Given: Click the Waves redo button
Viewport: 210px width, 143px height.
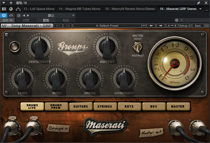Looking at the screenshot, I should tap(67, 25).
